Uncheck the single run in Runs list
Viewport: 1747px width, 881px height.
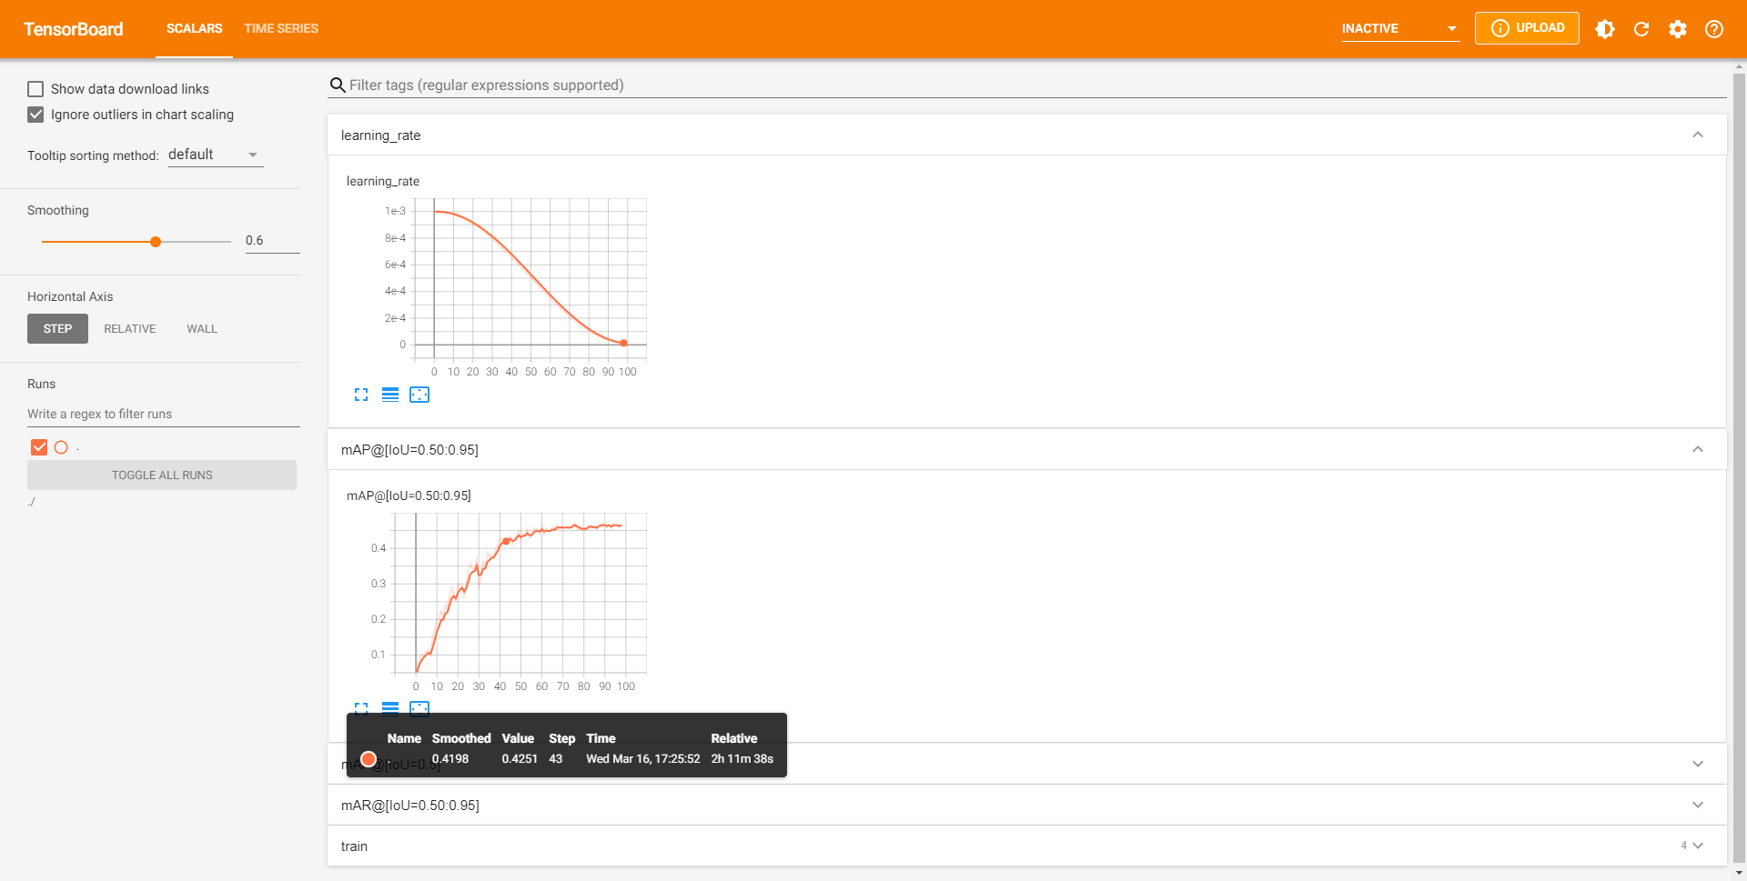click(x=39, y=446)
